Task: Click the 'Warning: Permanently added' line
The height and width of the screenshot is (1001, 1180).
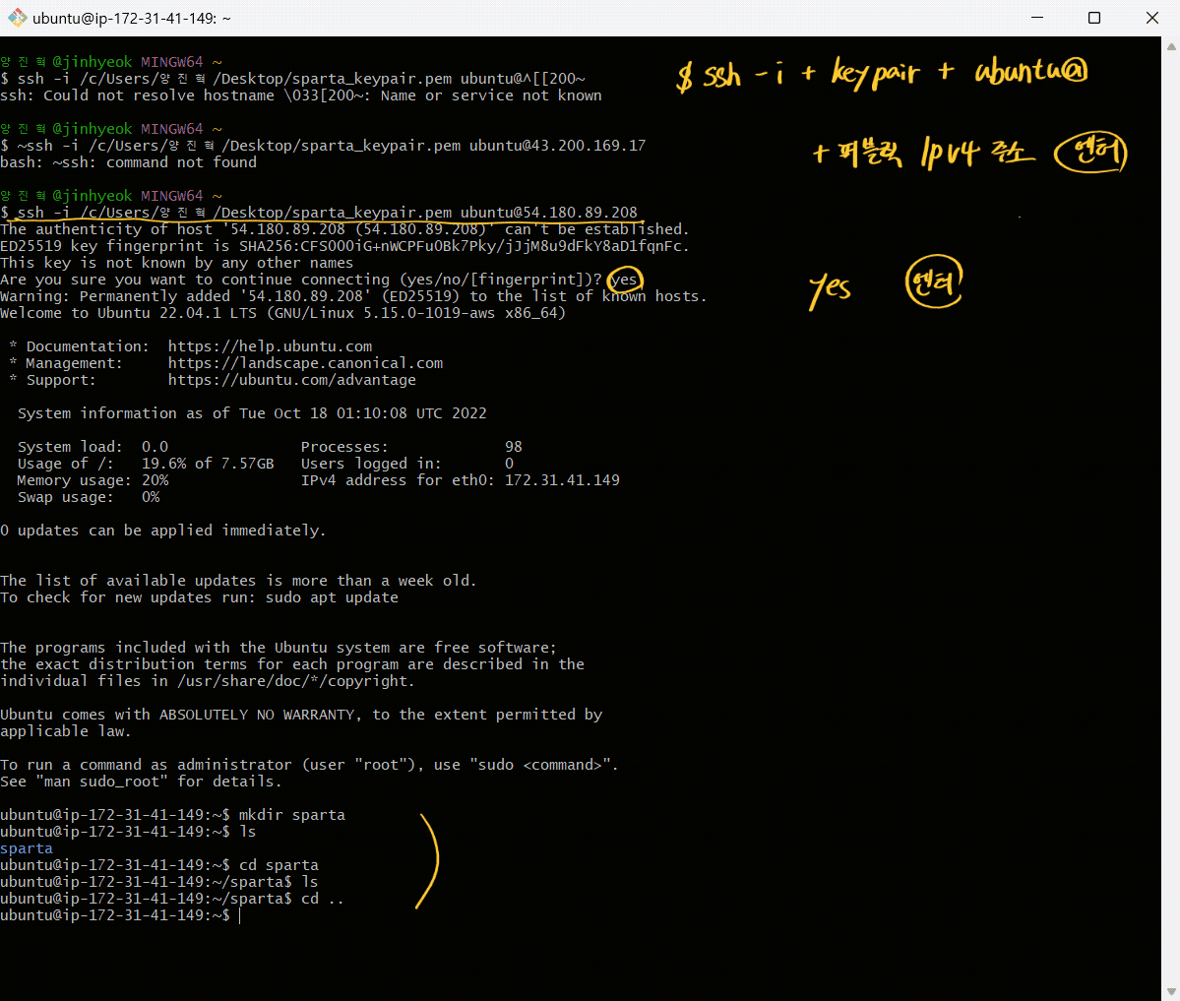Action: (353, 296)
